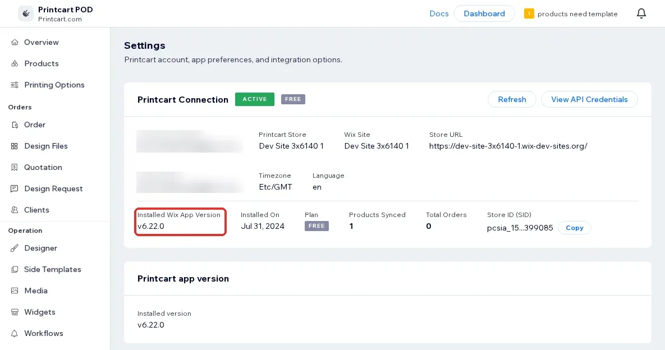Viewport: 665px width, 350px height.
Task: Click the Media image icon
Action: tap(15, 291)
